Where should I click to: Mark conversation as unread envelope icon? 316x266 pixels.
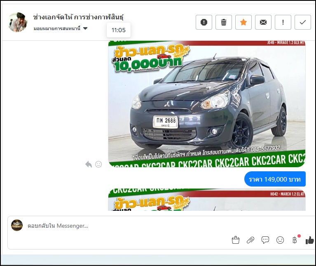click(263, 22)
